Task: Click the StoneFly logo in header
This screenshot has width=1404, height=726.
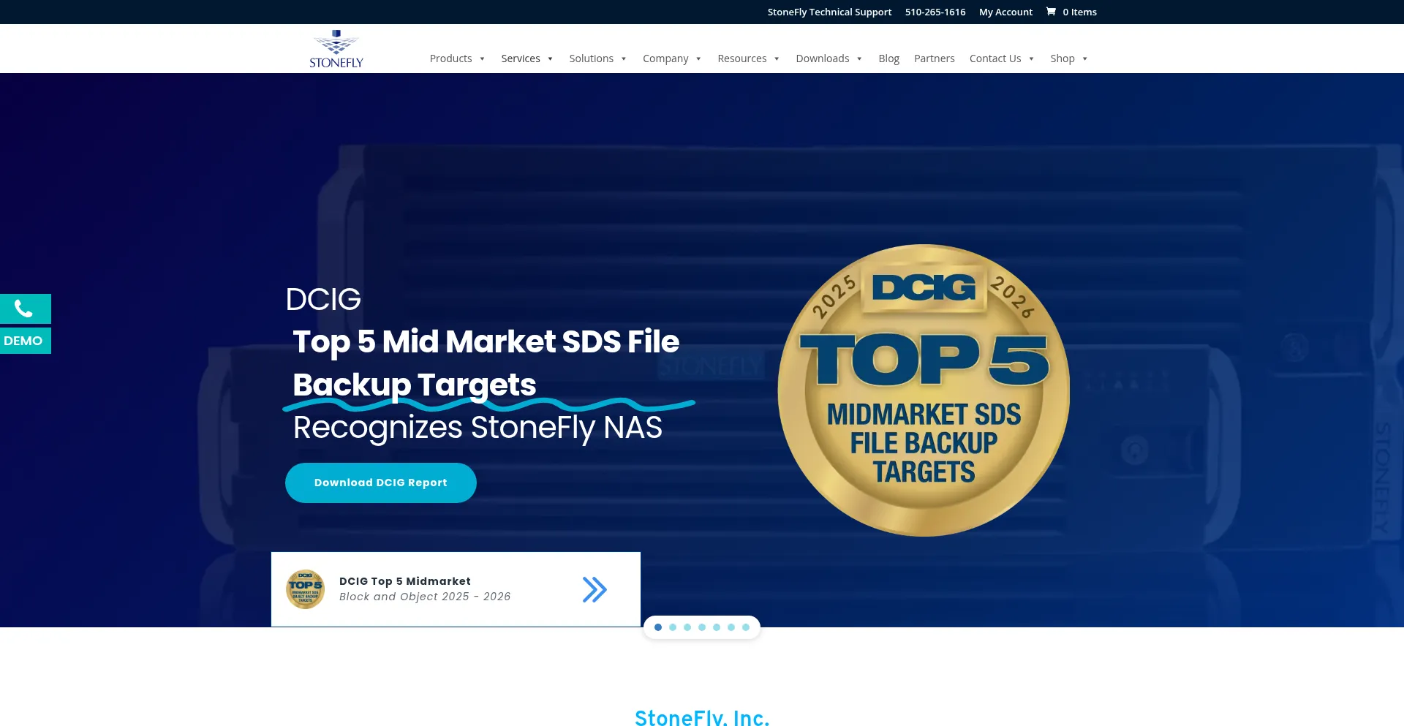Action: (x=336, y=49)
